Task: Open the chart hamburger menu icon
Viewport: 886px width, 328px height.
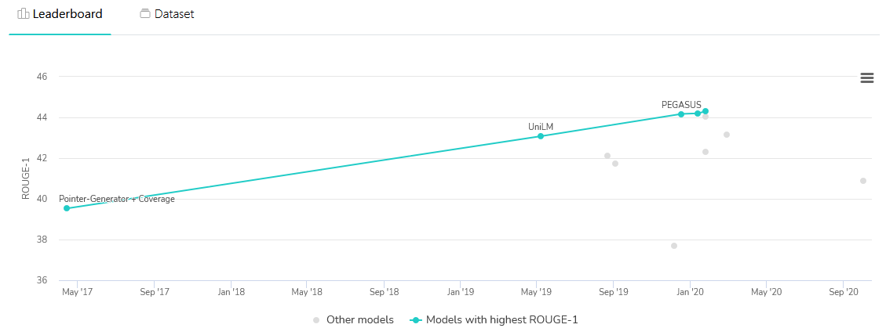Action: 867,78
